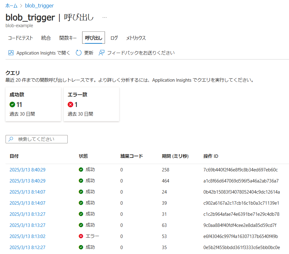This screenshot has height=254, width=289.
Task: Click the クエリ section heading
Action: [x=13, y=73]
